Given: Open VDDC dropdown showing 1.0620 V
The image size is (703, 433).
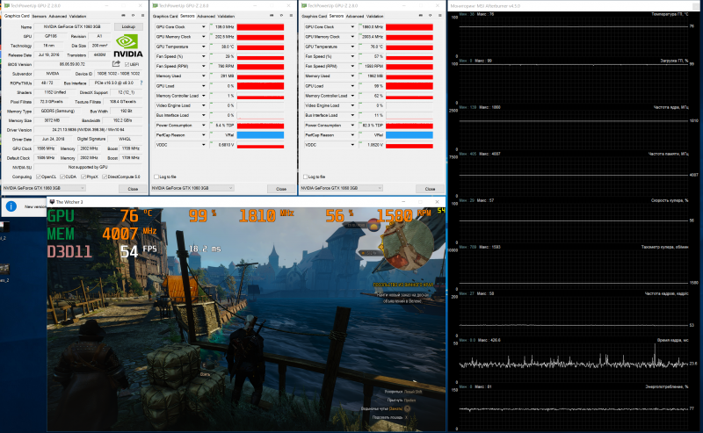Looking at the screenshot, I should pos(352,145).
